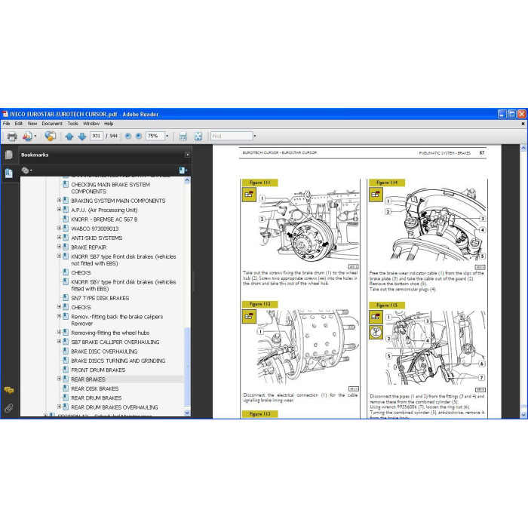Select KNORR SBY type front disk brakes bookmark
Image resolution: width=528 pixels, height=528 pixels.
124,285
